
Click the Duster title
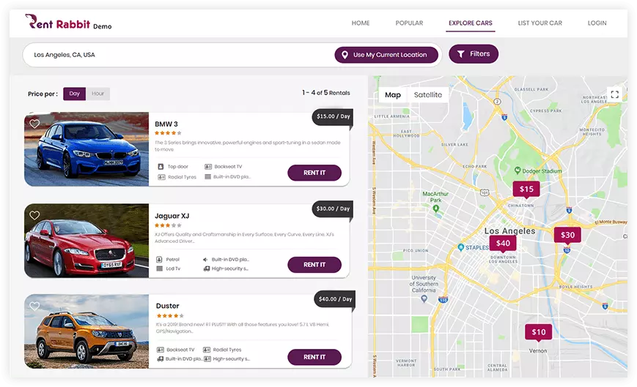(x=167, y=306)
